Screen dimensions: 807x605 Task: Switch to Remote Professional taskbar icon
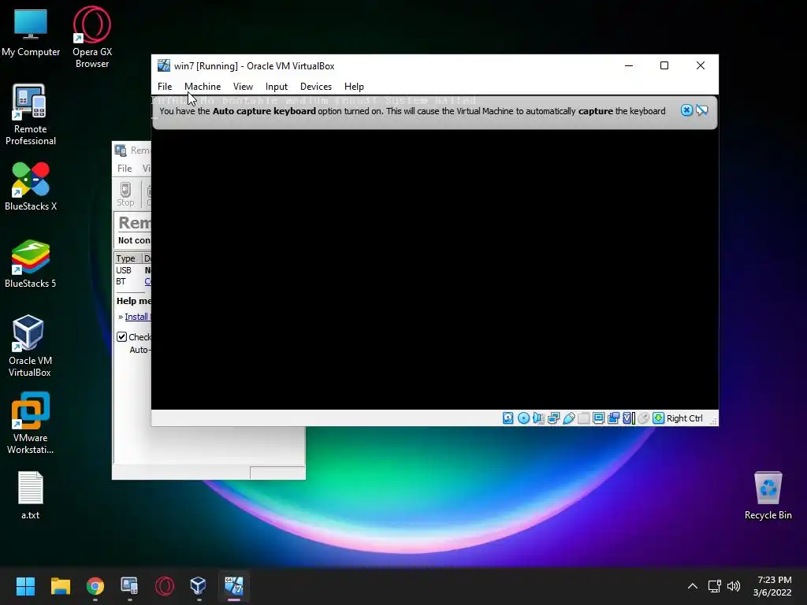(130, 586)
